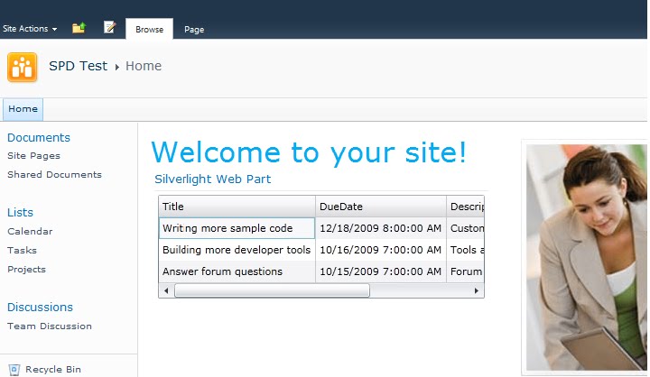Select the Home navigation tab
Viewport: 650px width, 377px height.
point(23,109)
